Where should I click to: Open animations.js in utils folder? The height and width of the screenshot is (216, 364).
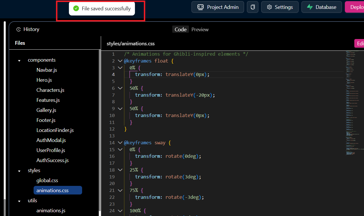(x=51, y=211)
